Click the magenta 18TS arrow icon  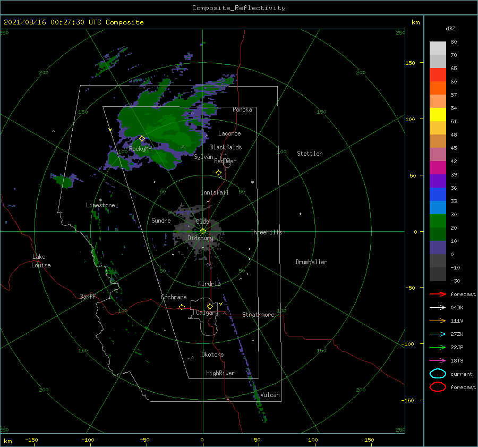click(438, 361)
